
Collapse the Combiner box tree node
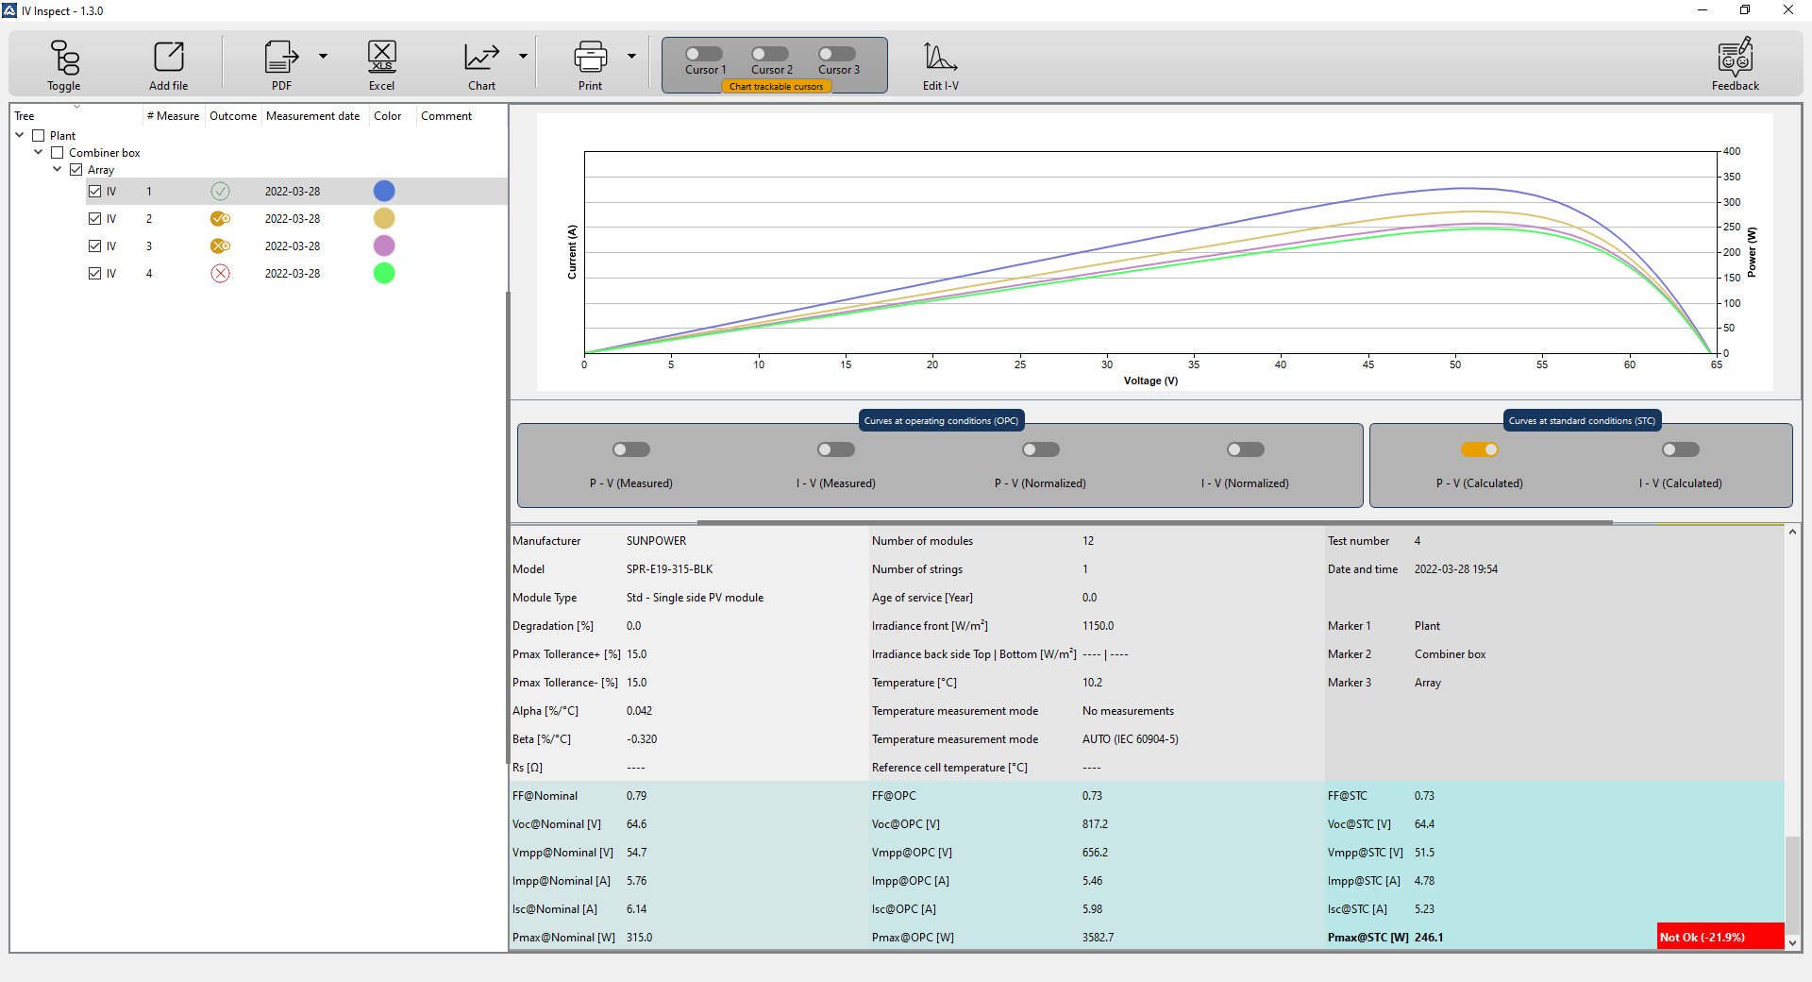pyautogui.click(x=38, y=152)
